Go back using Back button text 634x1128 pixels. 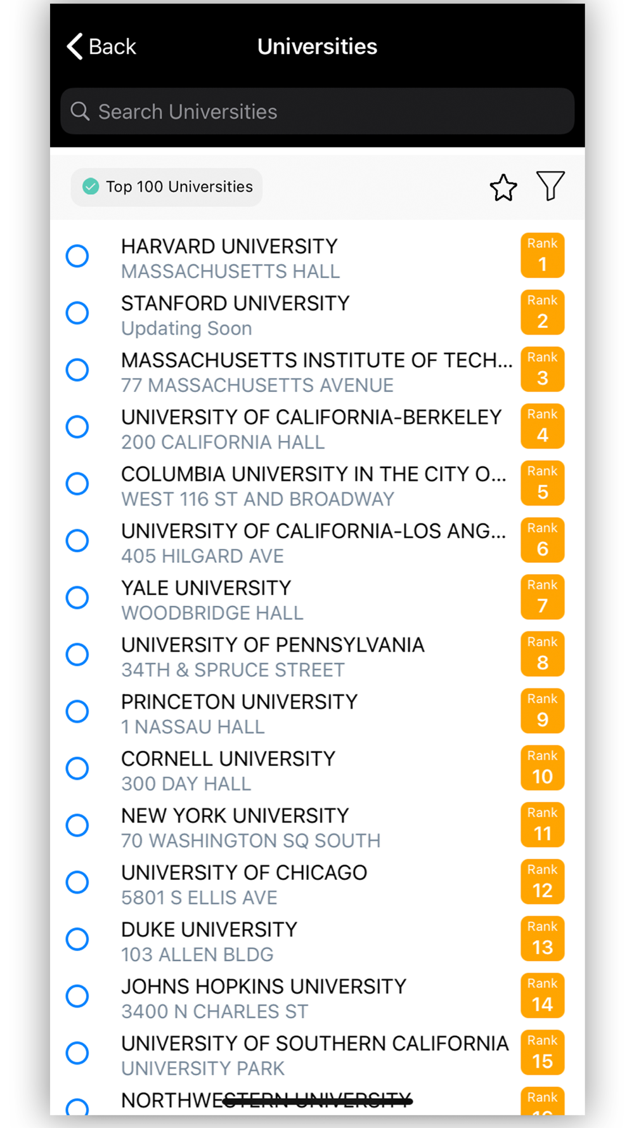tap(112, 46)
